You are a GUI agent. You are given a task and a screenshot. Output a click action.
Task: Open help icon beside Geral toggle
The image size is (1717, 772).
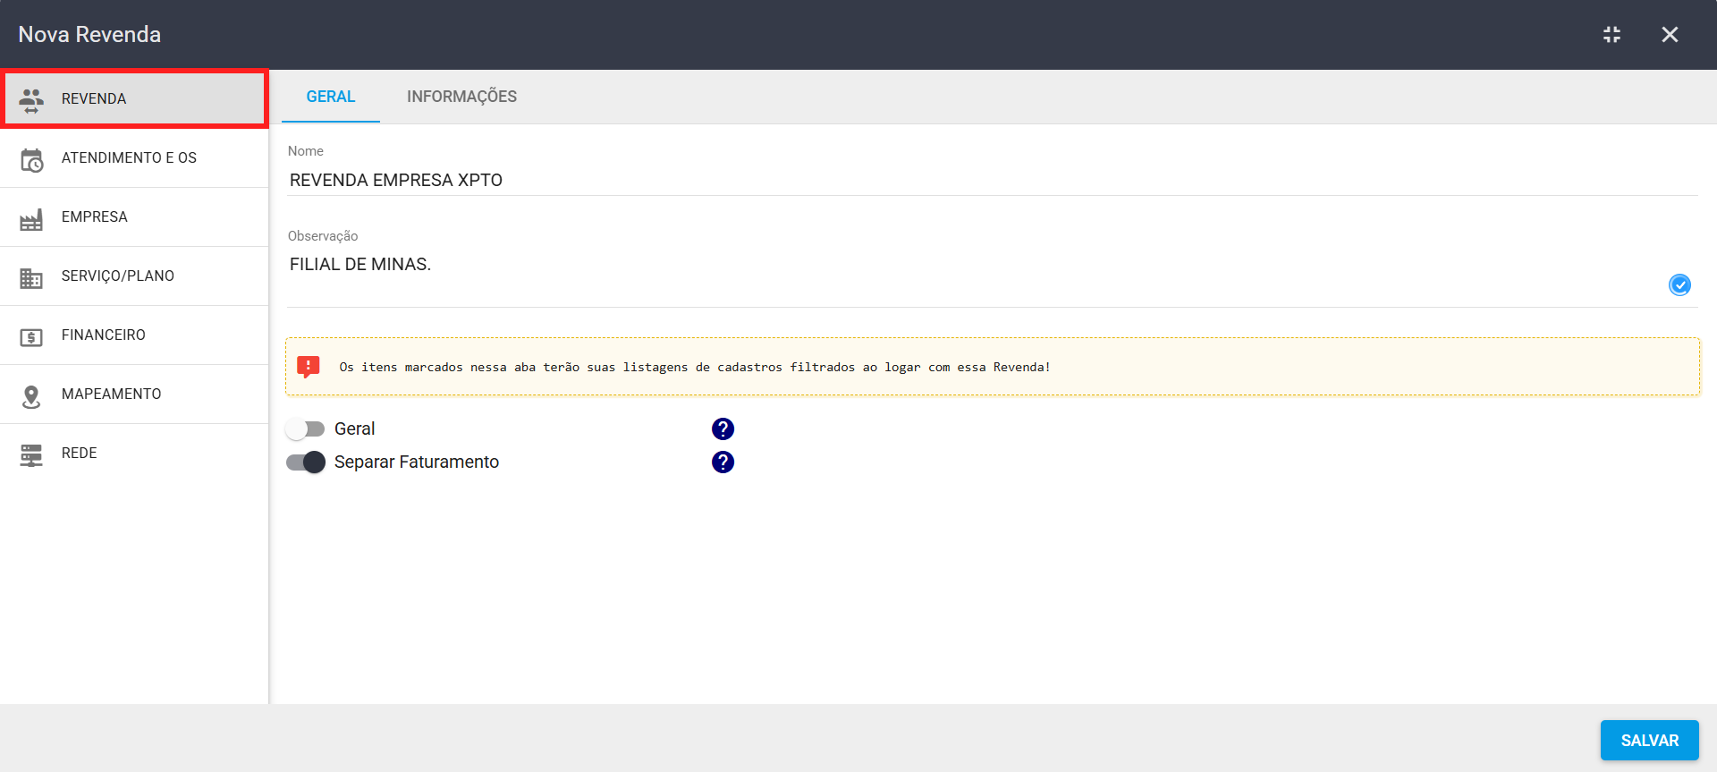click(x=723, y=428)
